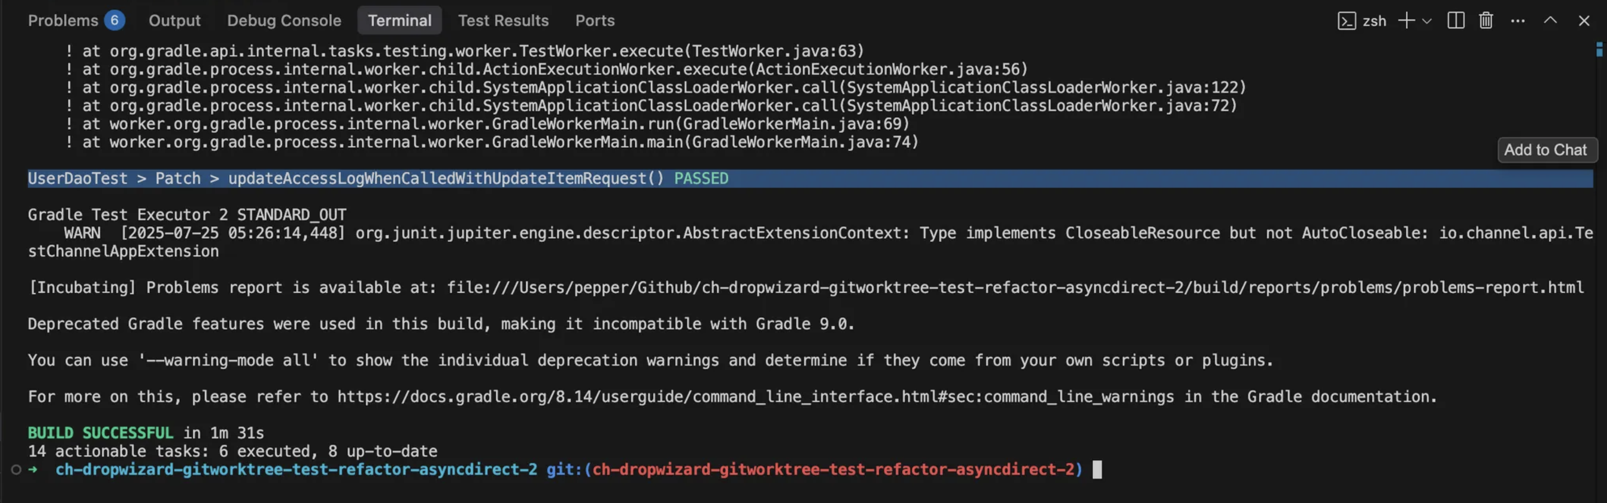Click the terminal prompt cursor
The height and width of the screenshot is (503, 1607).
[1098, 470]
